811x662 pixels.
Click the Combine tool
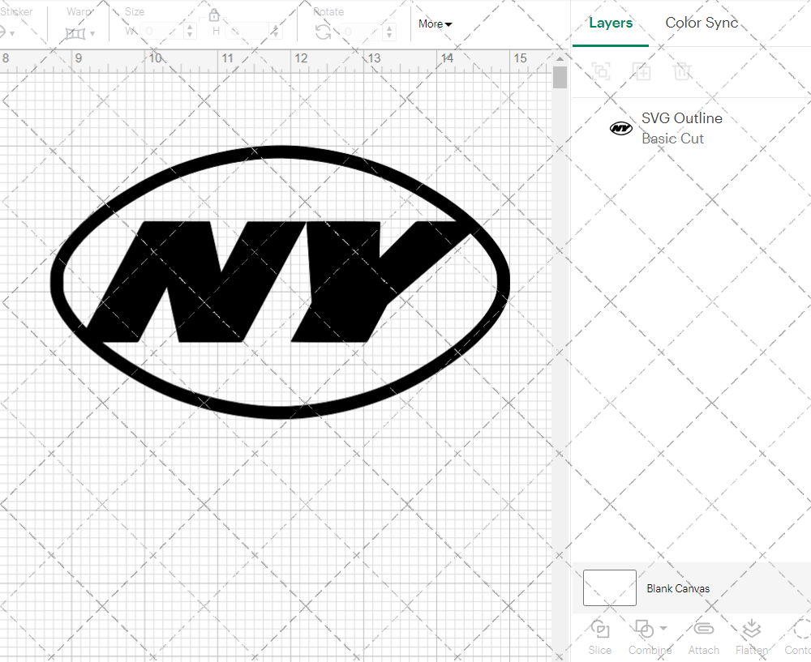tap(650, 637)
